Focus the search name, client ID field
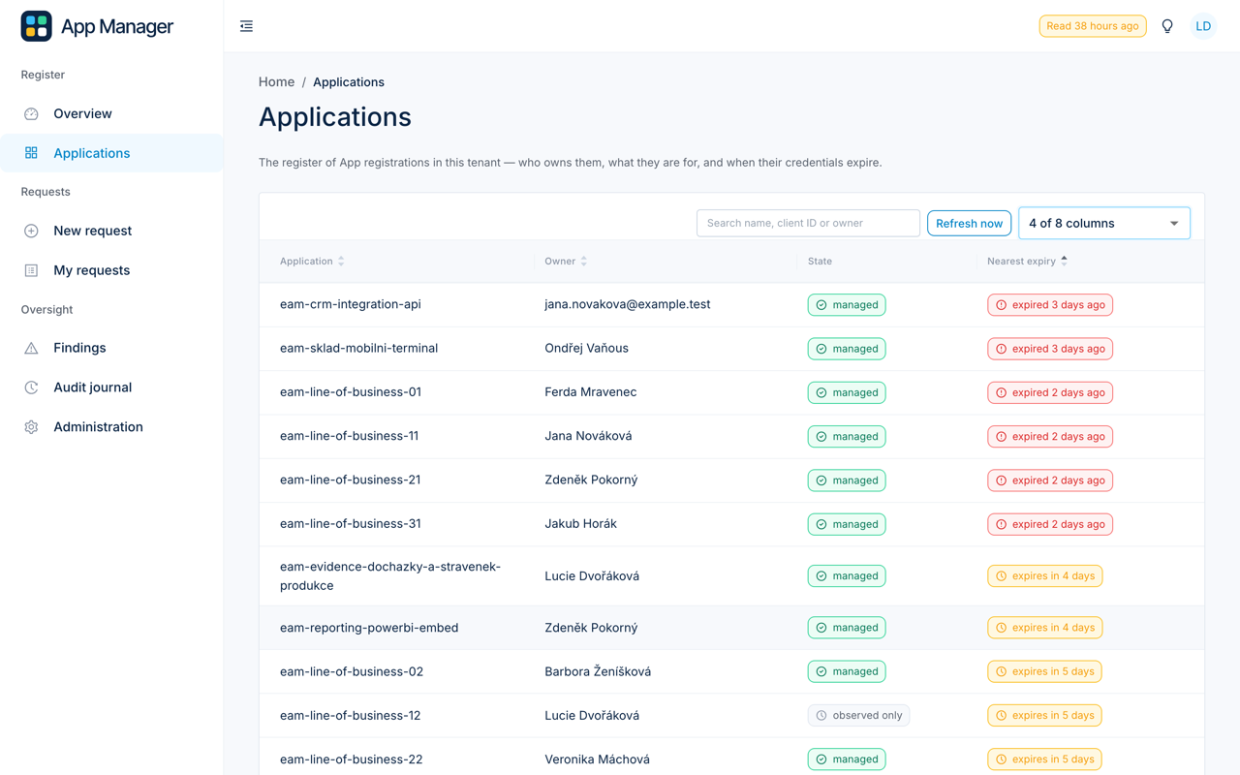Image resolution: width=1240 pixels, height=775 pixels. click(x=808, y=223)
